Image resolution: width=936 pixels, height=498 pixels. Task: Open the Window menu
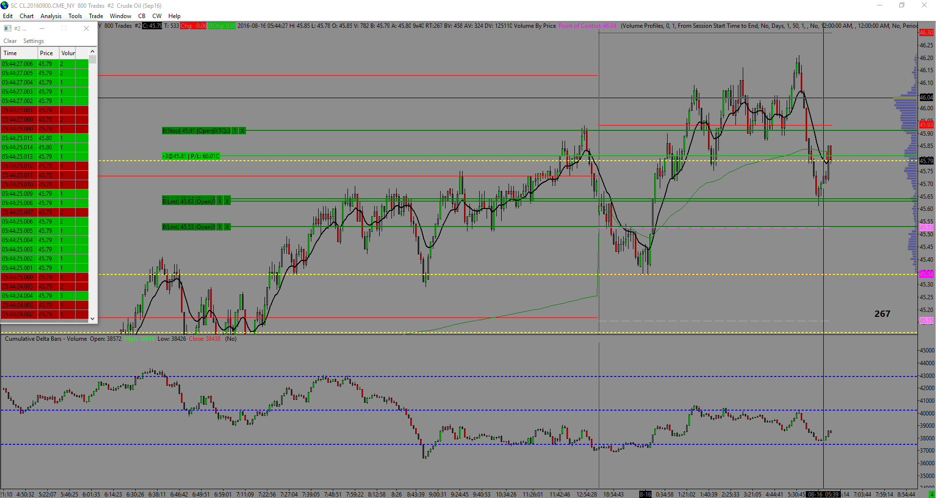click(121, 16)
